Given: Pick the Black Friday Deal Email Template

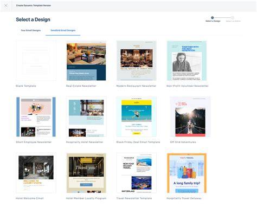Looking at the screenshot, I should 137,117.
